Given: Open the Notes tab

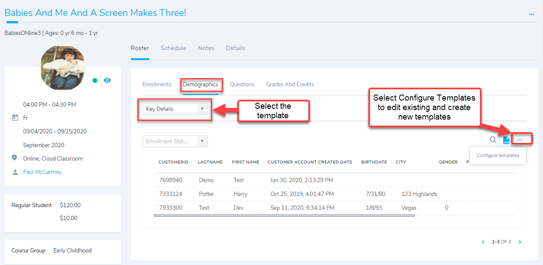Looking at the screenshot, I should [x=206, y=48].
